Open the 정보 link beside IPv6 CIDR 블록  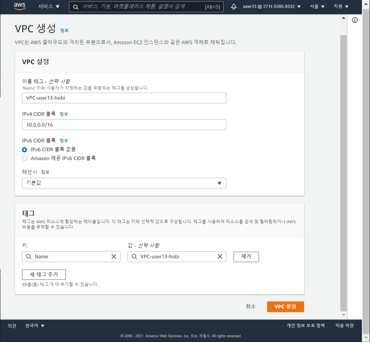pyautogui.click(x=64, y=141)
